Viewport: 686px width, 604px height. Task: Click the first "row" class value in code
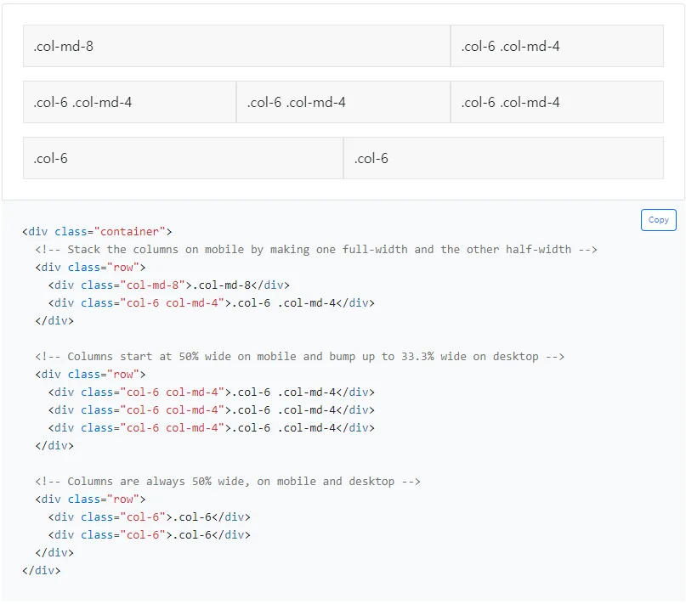pyautogui.click(x=123, y=267)
